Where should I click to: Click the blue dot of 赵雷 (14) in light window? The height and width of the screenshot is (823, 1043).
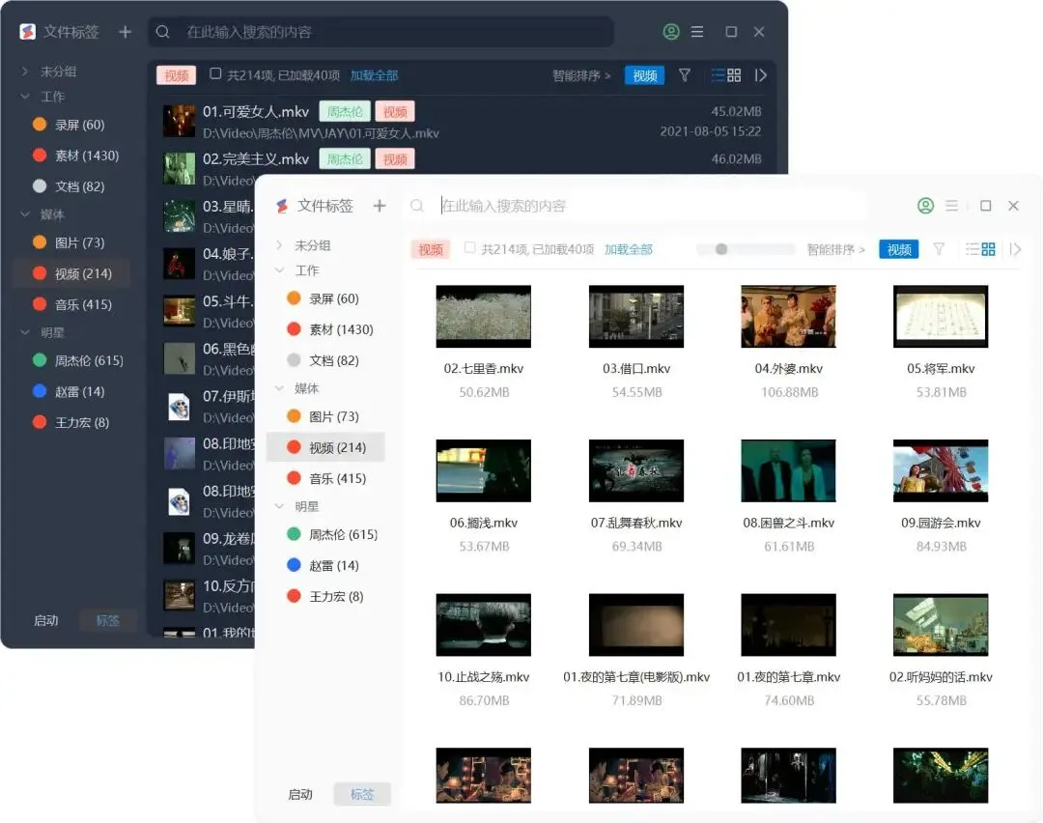point(294,565)
